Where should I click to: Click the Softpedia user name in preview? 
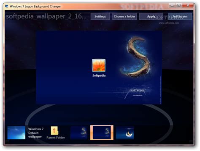[99, 75]
